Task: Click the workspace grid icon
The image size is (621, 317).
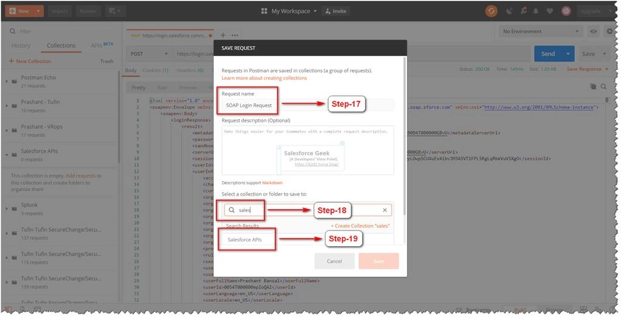Action: click(x=264, y=11)
